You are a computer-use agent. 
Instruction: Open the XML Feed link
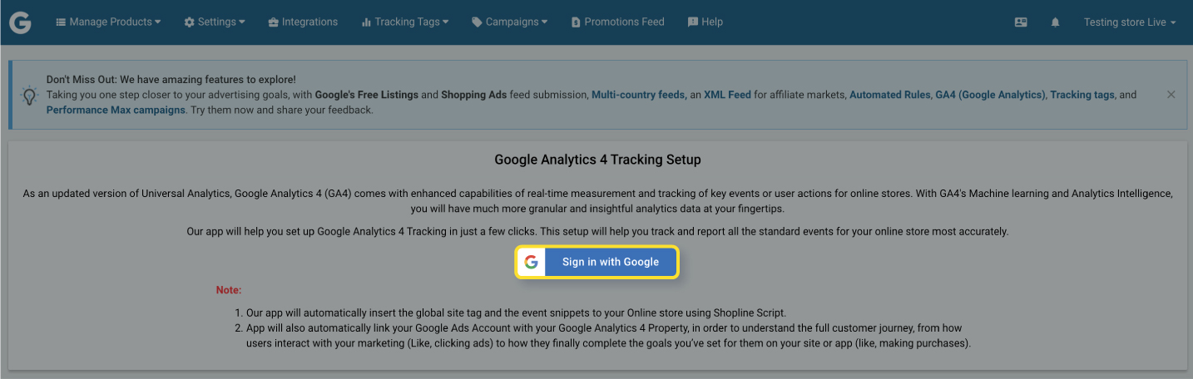coord(727,95)
